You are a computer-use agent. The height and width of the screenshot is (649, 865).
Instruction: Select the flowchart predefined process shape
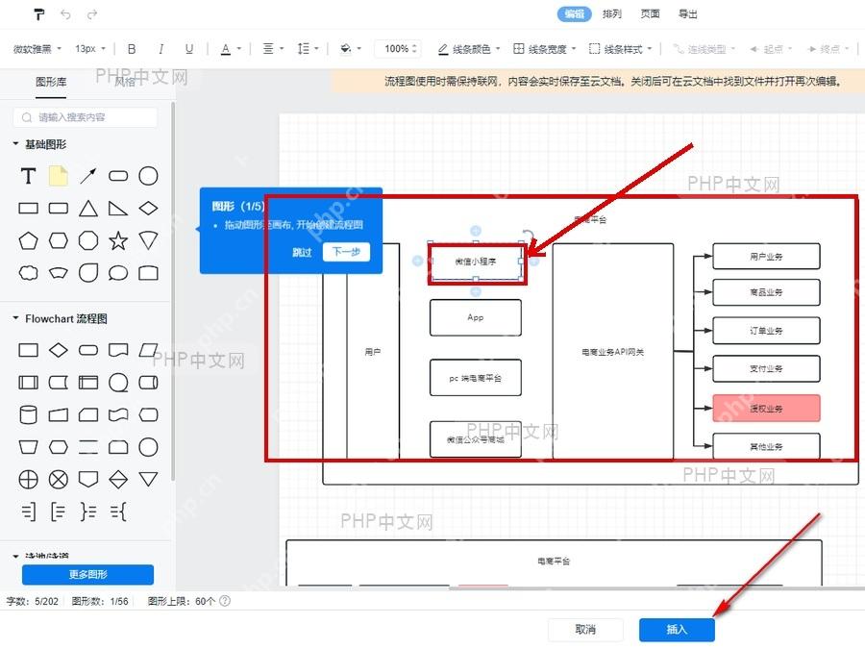click(28, 383)
